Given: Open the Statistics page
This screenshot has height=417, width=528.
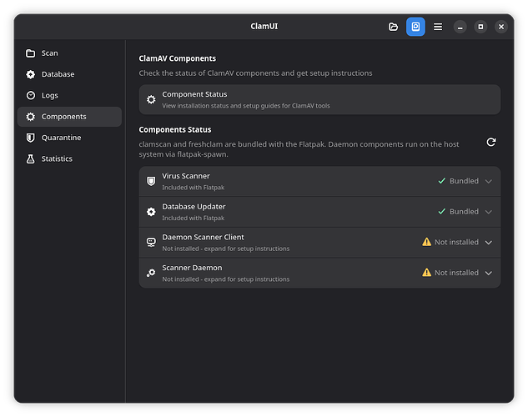Looking at the screenshot, I should point(57,158).
